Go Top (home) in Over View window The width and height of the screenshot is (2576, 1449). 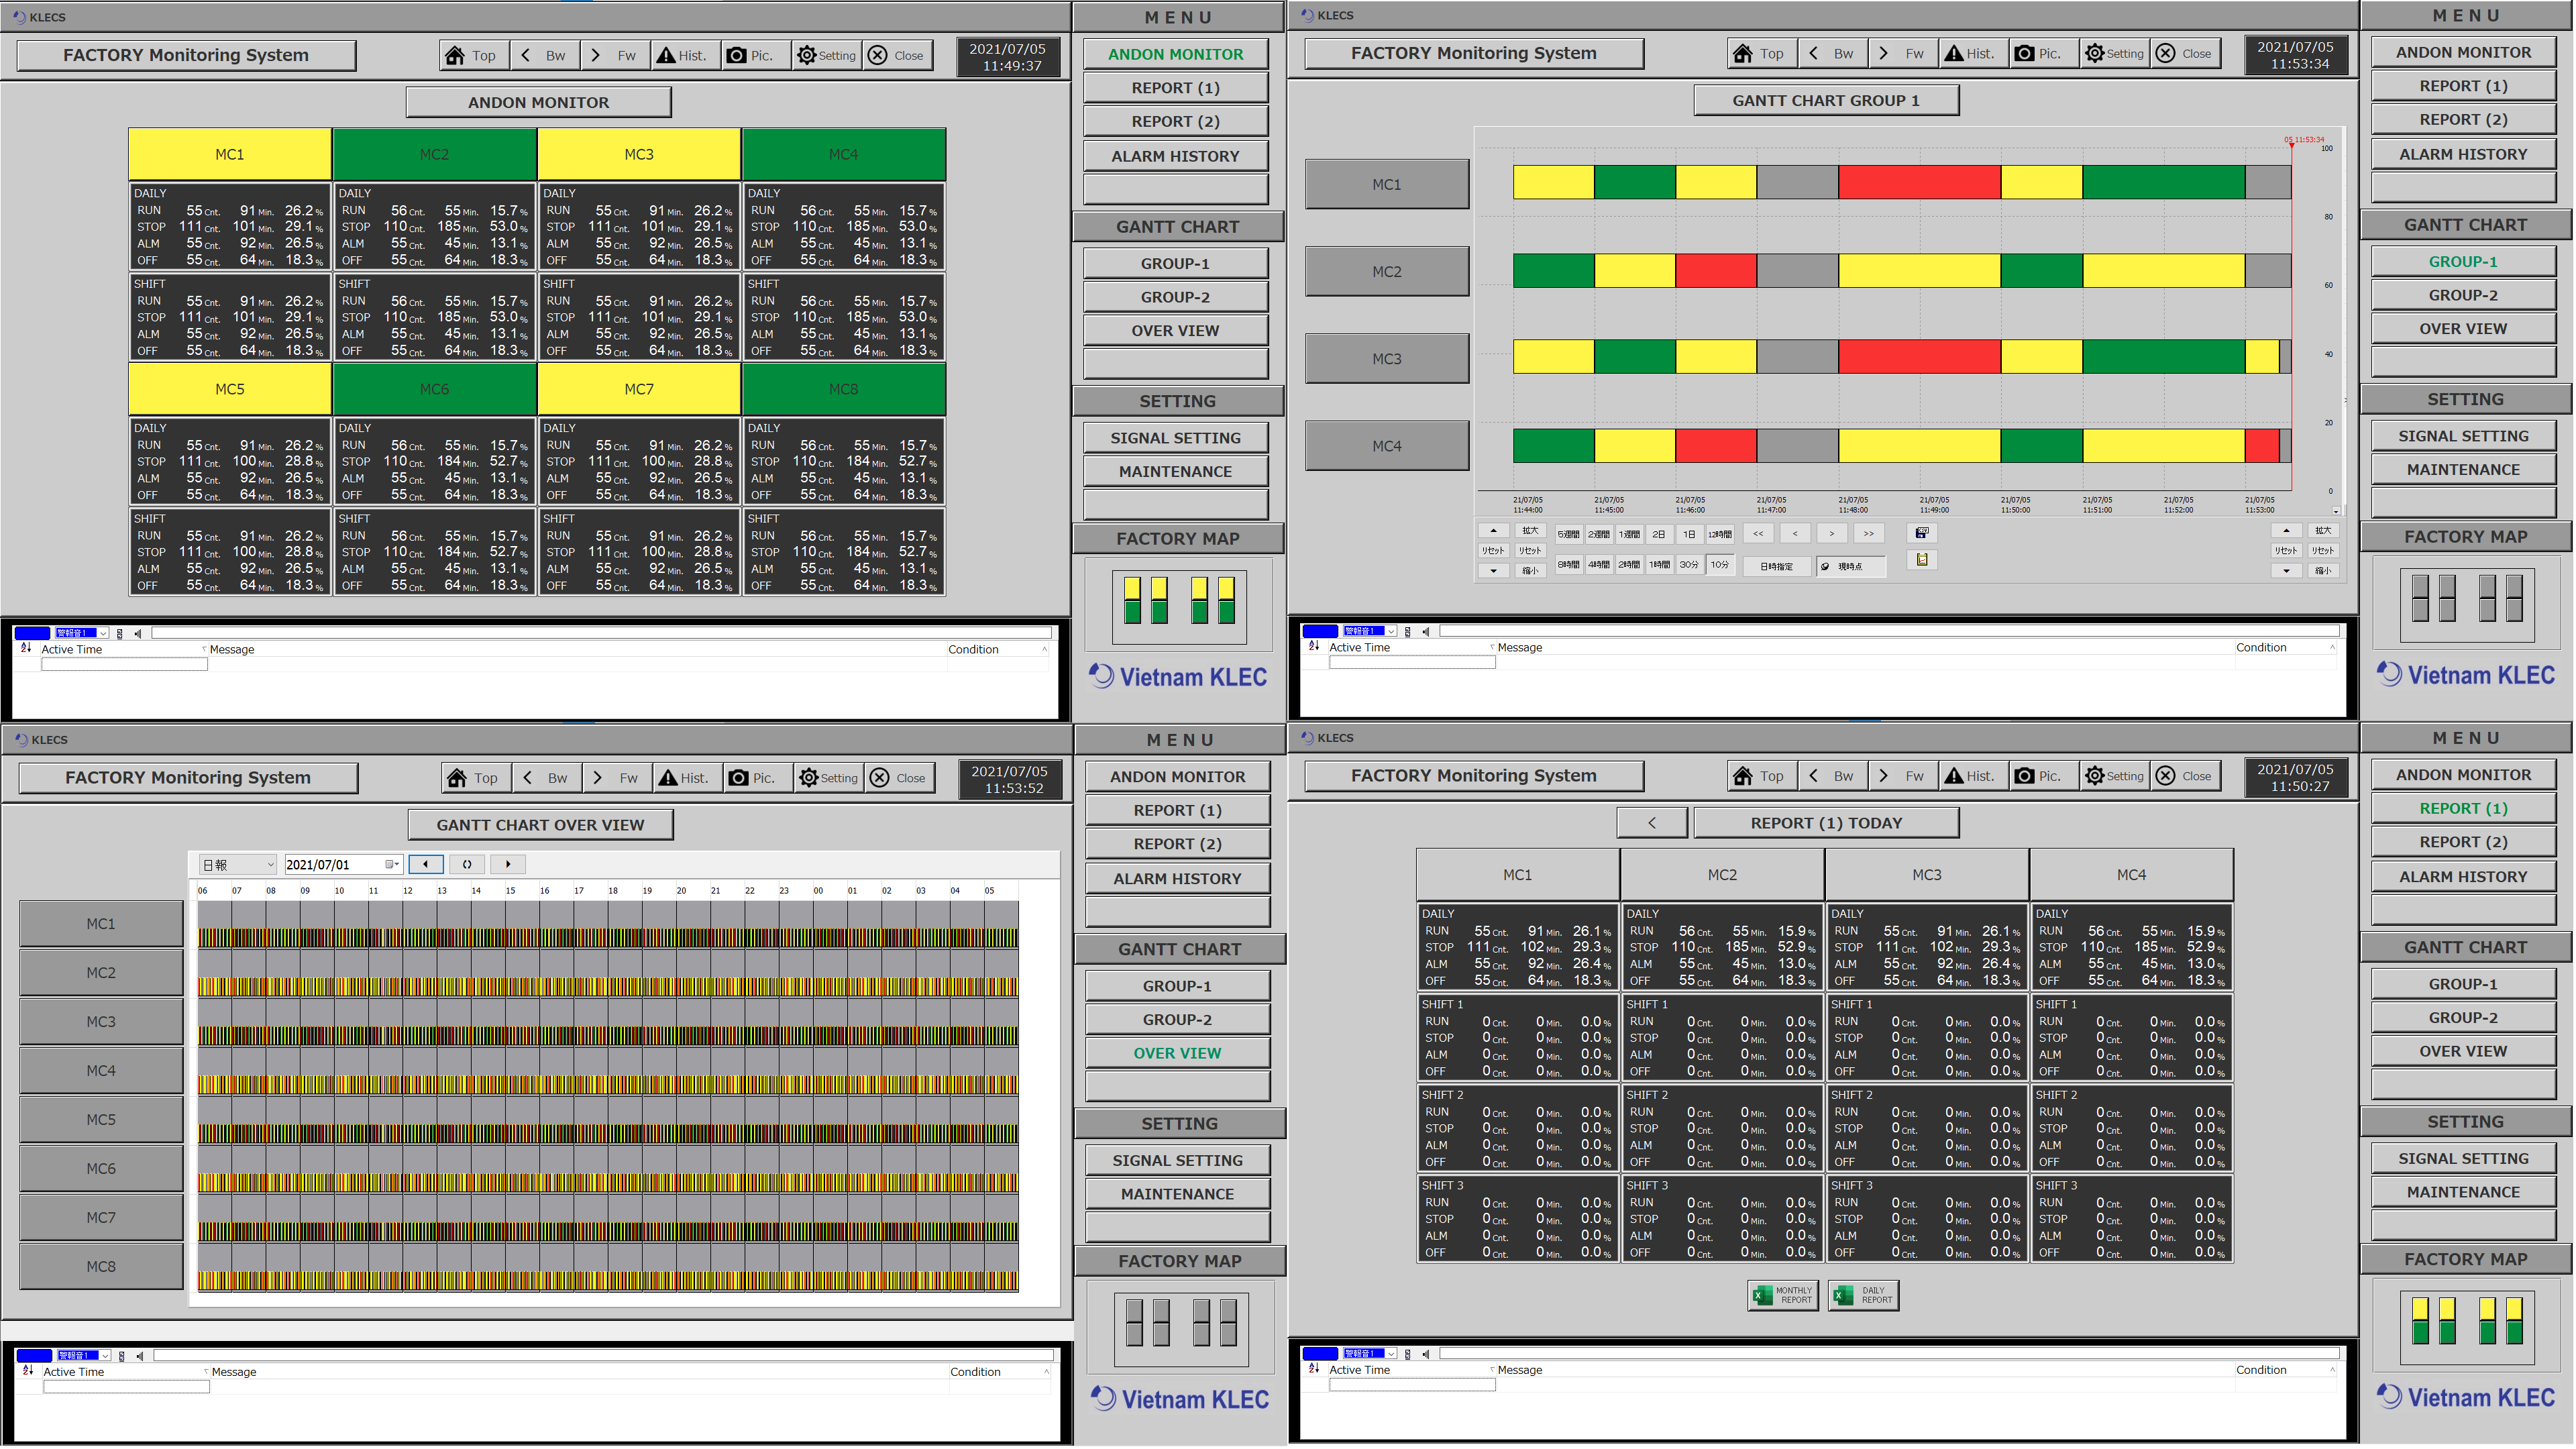pyautogui.click(x=476, y=779)
